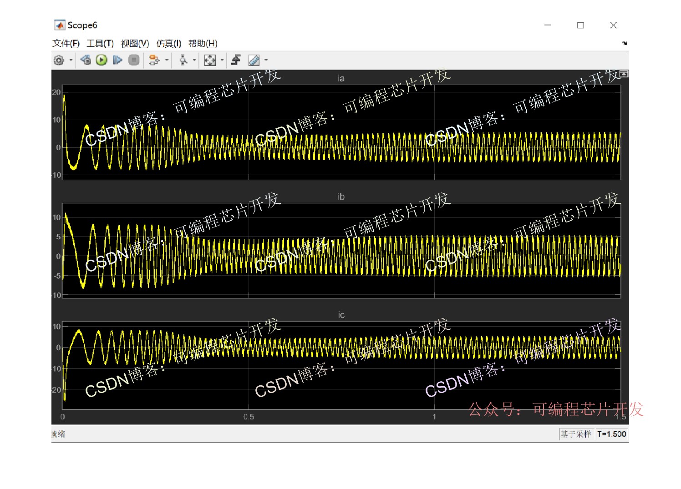Open the 工具(T) menu
The height and width of the screenshot is (489, 681).
[x=100, y=44]
